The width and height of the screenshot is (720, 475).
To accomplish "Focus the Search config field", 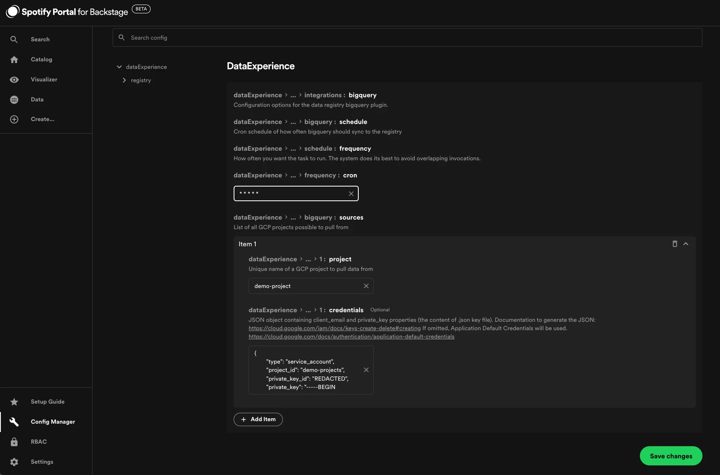I will (407, 38).
